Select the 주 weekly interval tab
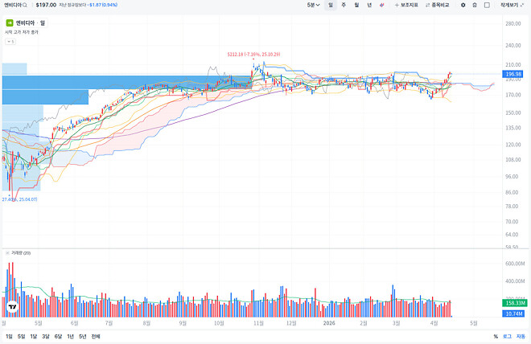 [x=344, y=5]
